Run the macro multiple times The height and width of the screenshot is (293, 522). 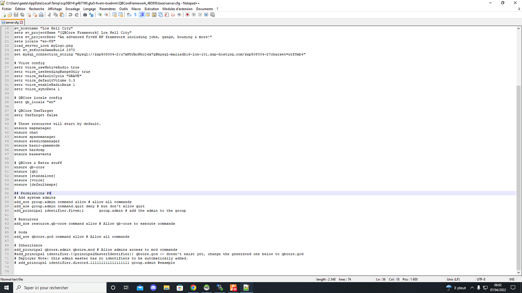click(206, 15)
